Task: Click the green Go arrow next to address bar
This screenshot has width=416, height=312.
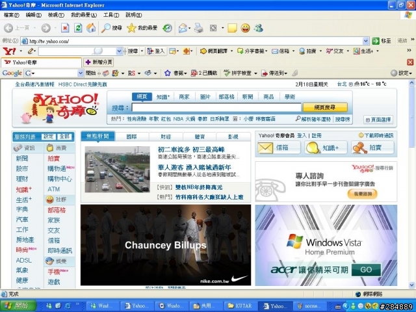Action: pyautogui.click(x=376, y=41)
